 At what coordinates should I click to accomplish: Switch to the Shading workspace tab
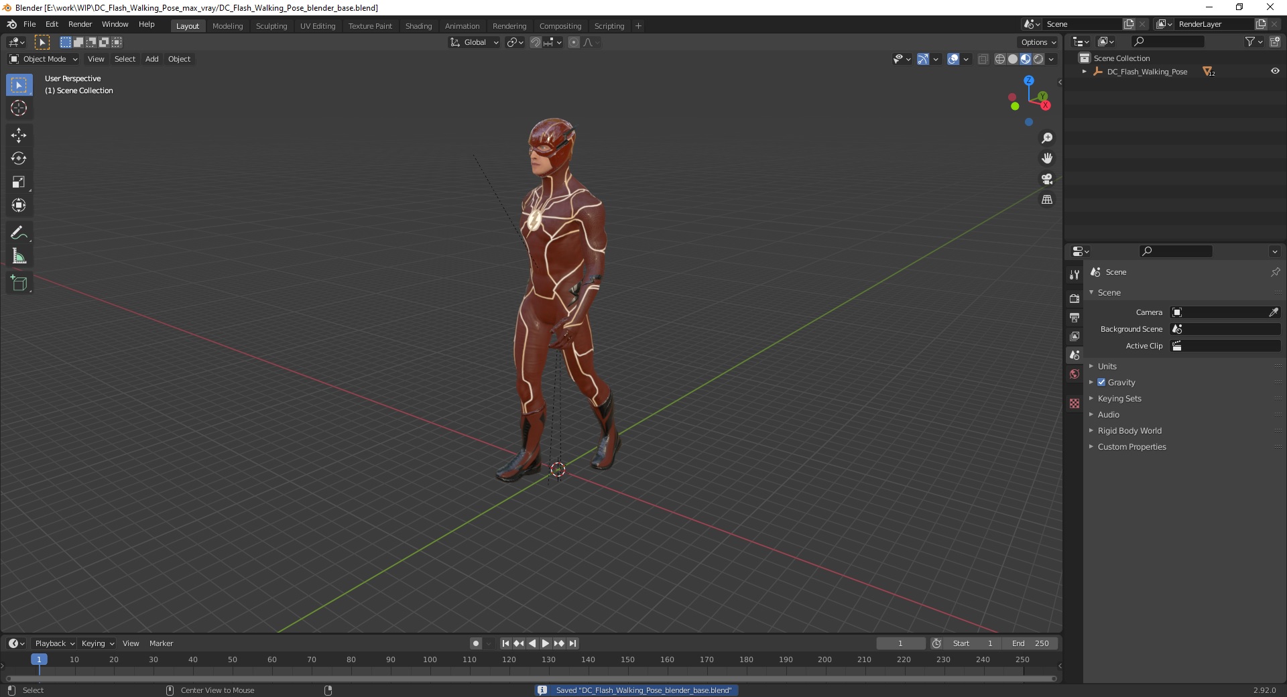418,26
